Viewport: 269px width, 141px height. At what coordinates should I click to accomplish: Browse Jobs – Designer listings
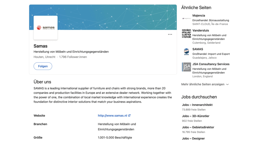193,138
